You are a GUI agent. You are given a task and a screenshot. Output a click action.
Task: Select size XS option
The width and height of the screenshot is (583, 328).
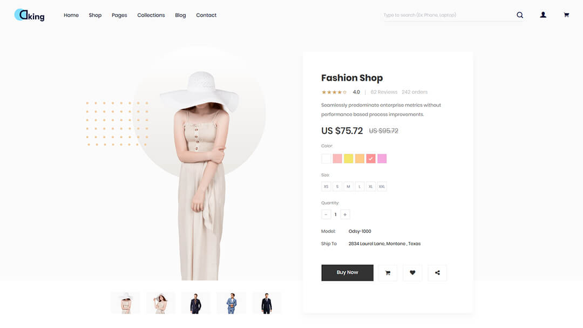326,187
